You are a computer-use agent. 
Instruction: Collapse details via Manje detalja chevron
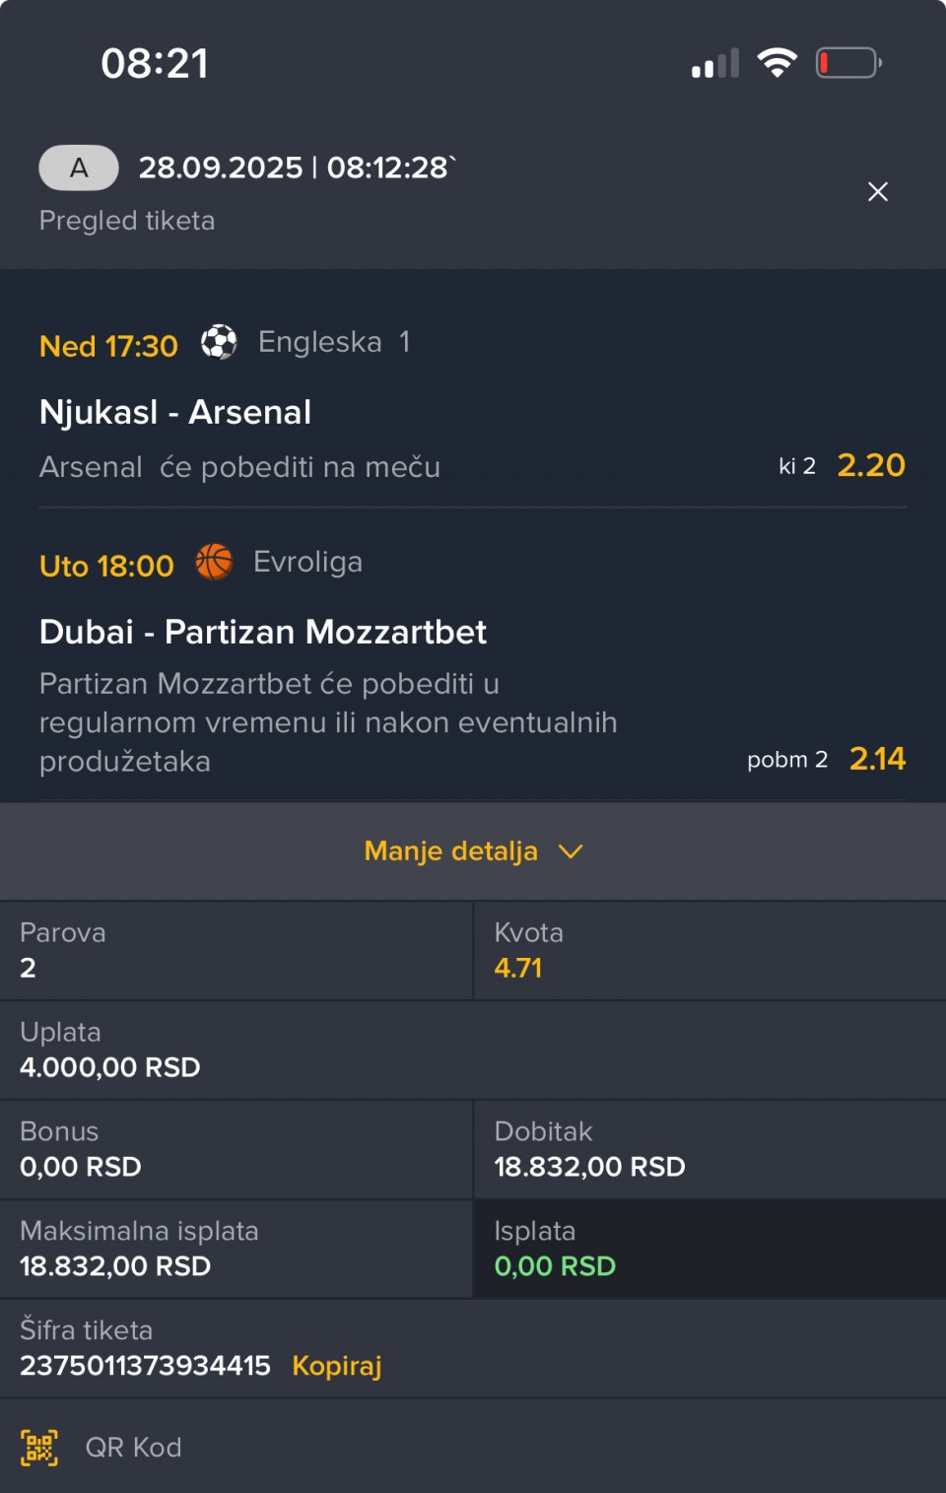tap(571, 851)
